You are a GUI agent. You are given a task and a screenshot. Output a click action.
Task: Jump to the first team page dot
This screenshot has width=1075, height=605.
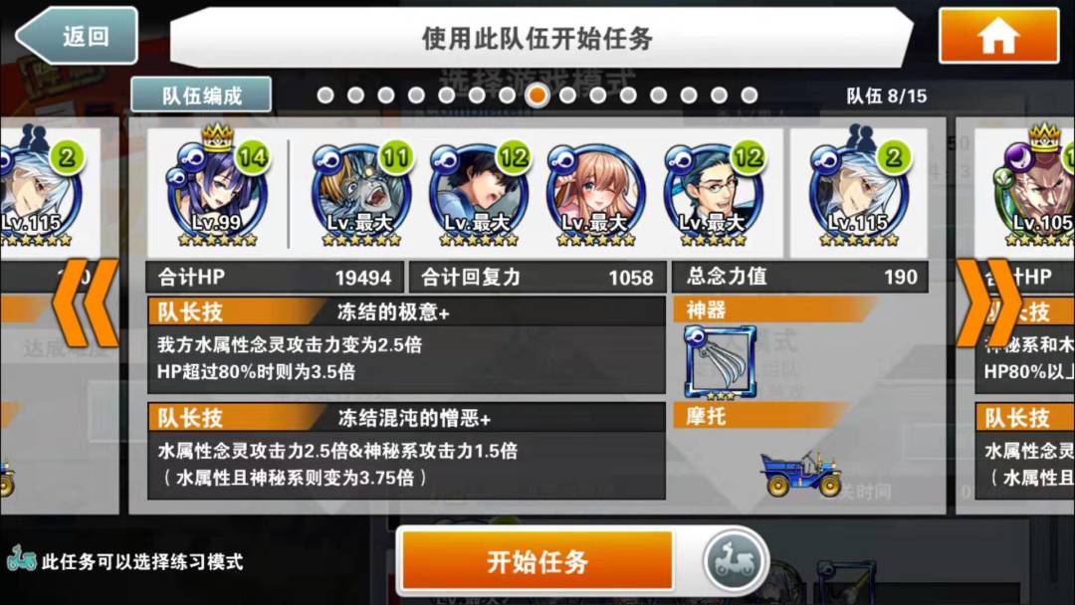[x=325, y=96]
